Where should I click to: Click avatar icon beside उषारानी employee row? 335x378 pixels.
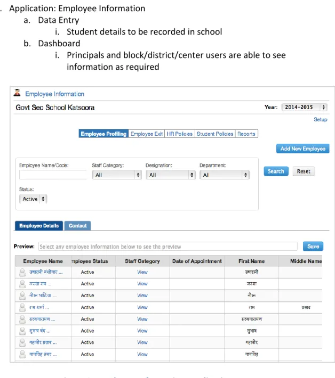(22, 272)
